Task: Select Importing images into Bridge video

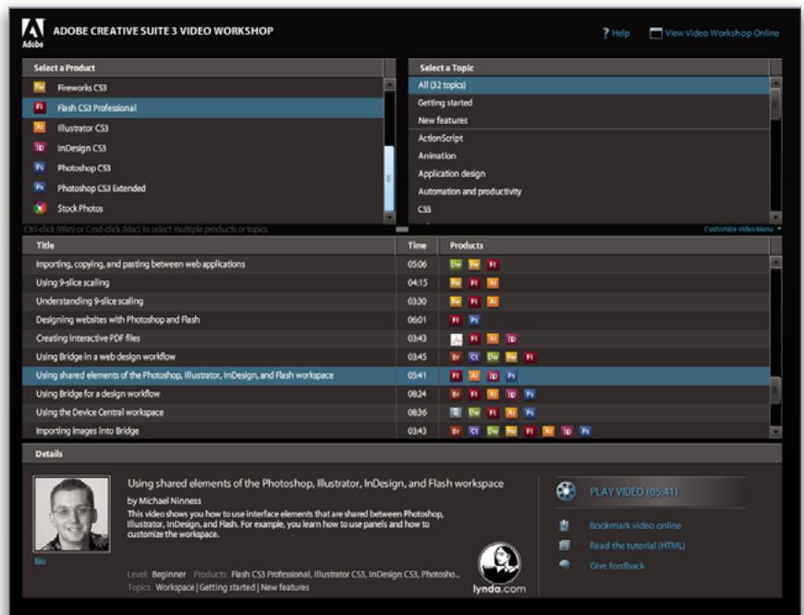Action: (396, 431)
